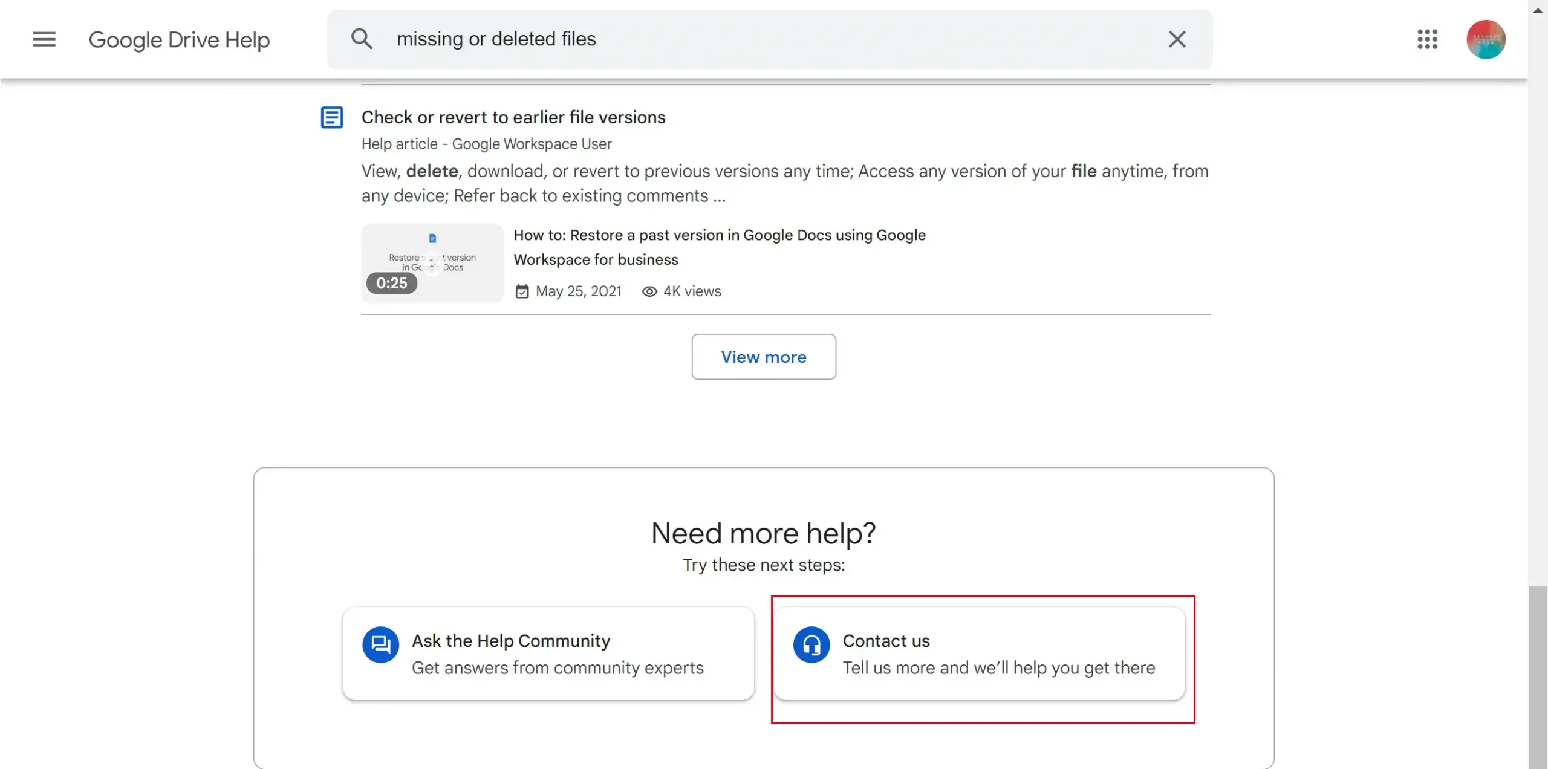Screen dimensions: 1548x769
Task: Open the hamburger main menu
Action: pos(44,39)
